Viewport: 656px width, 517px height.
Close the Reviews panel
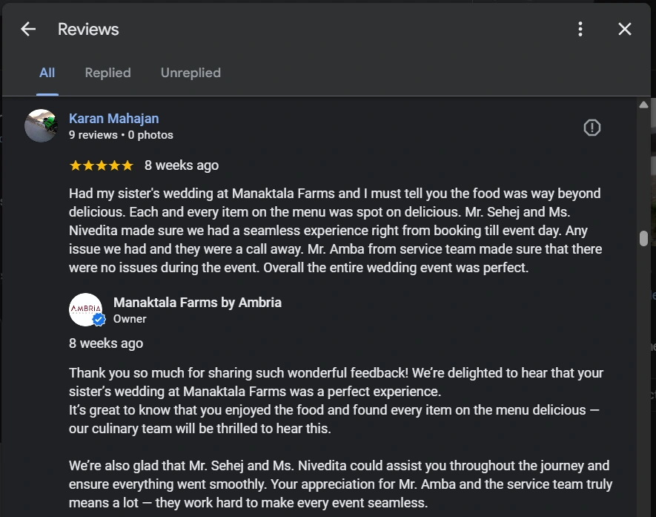click(625, 29)
